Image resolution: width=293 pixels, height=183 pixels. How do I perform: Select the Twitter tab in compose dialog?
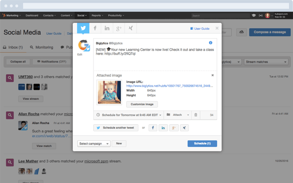click(x=83, y=28)
